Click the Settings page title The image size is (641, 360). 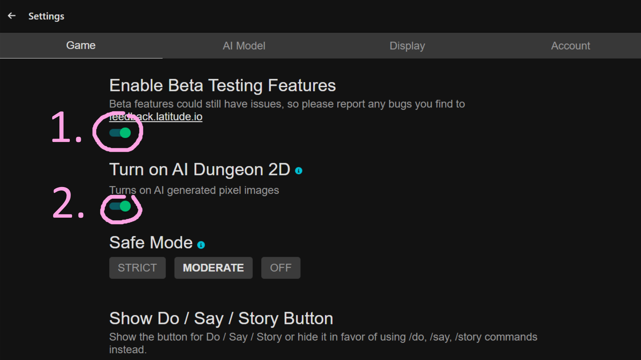46,16
